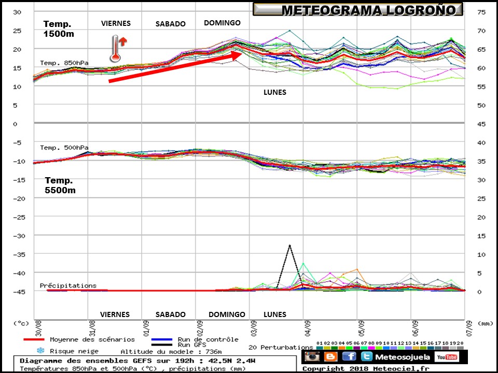
Task: Click the '20 Perturbations' legend heading
Action: [281, 347]
